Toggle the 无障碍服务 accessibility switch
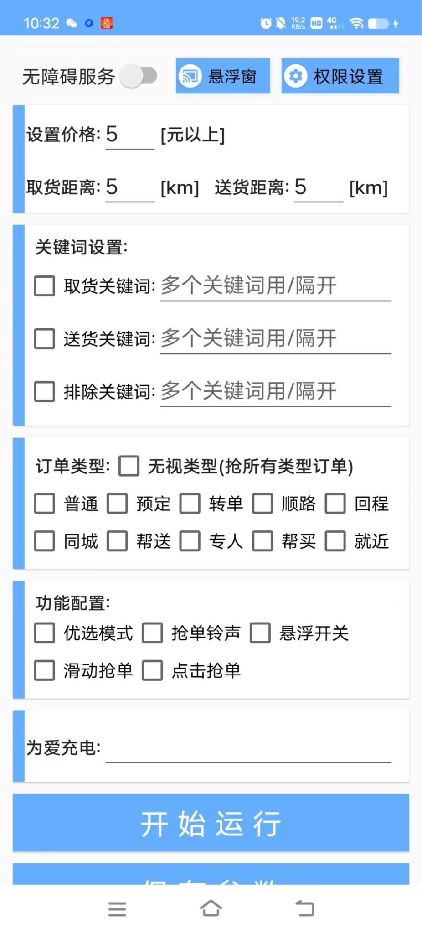 tap(139, 76)
